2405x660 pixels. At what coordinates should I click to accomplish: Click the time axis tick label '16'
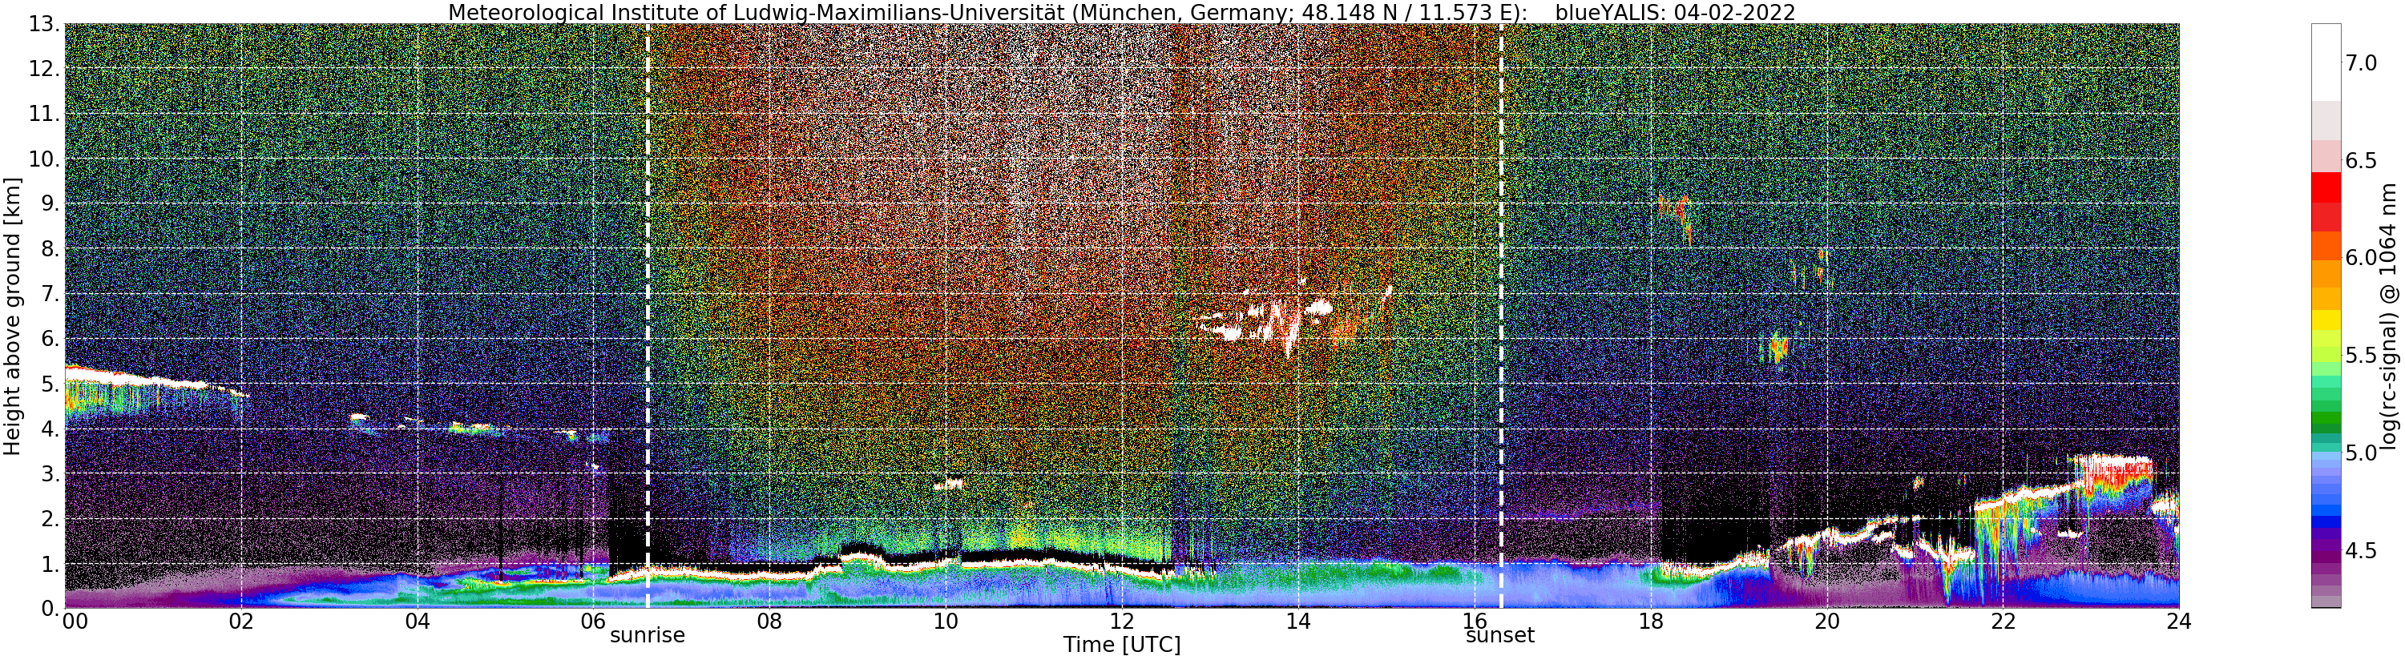(x=1475, y=621)
